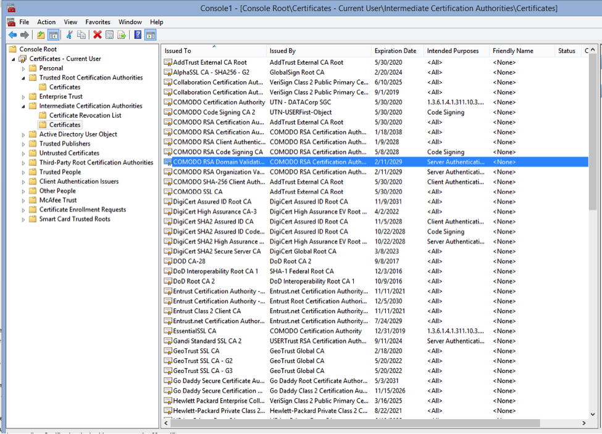Click the Up One Level folder icon
Viewport: 602px width, 434px height.
click(x=40, y=35)
